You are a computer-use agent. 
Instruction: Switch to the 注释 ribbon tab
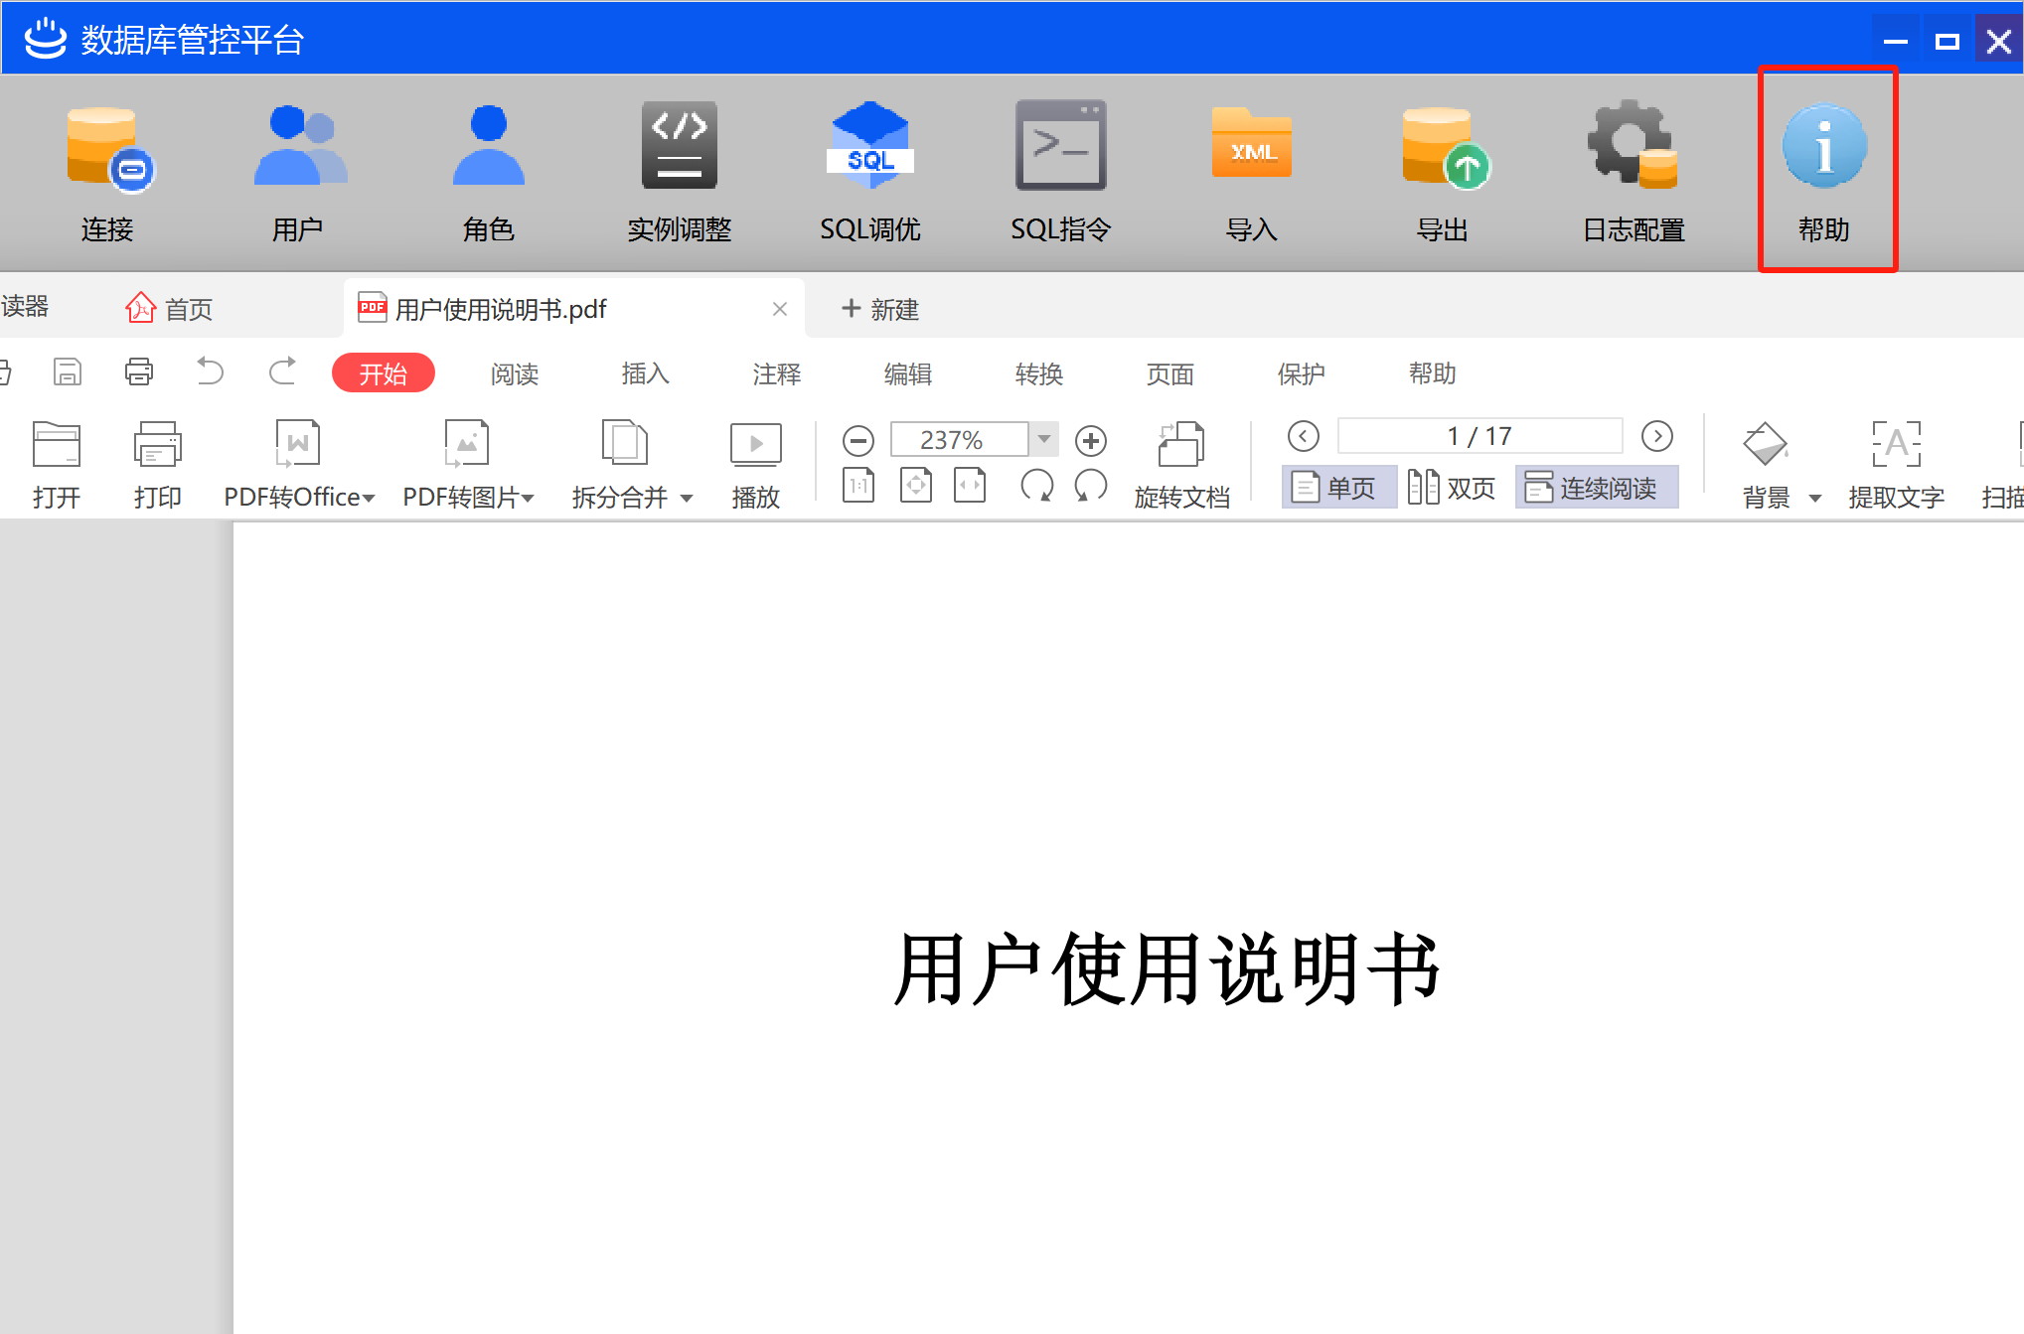pyautogui.click(x=776, y=373)
